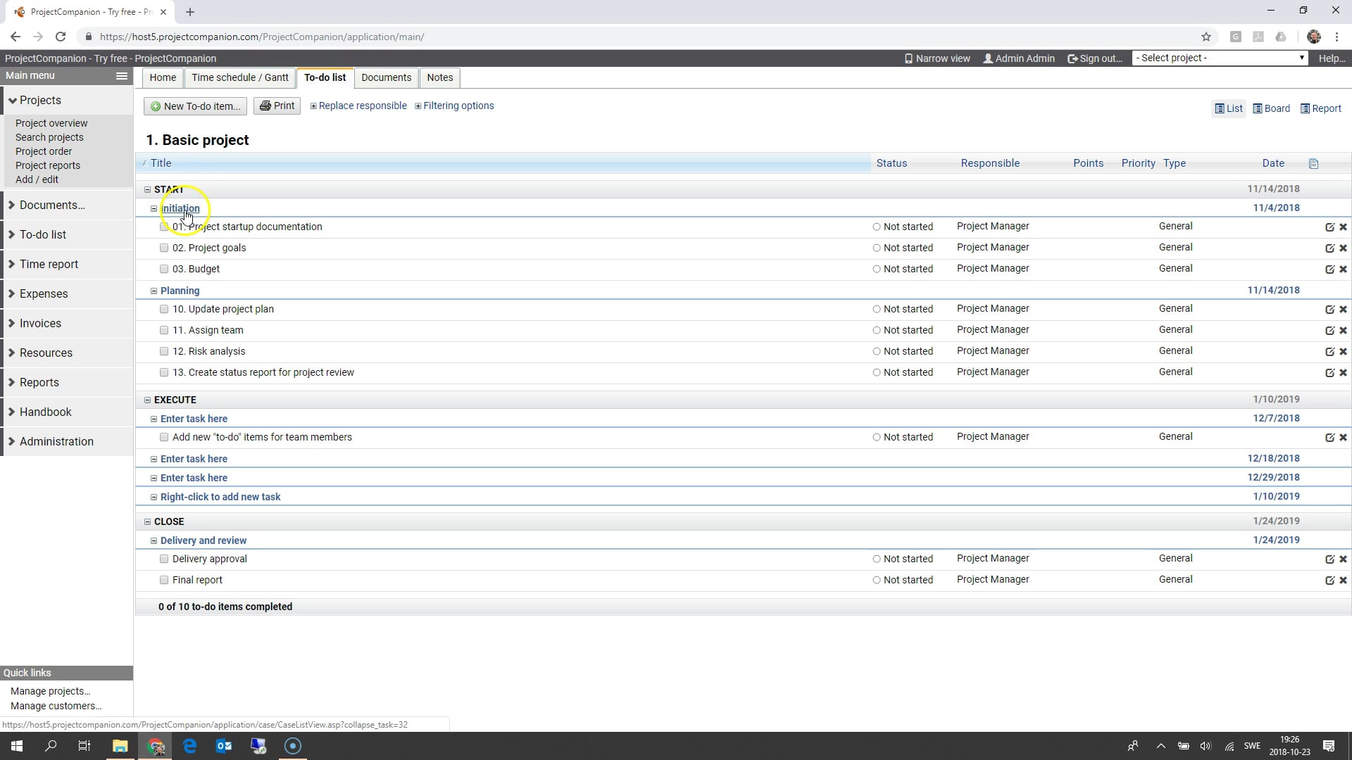
Task: Delete the Final report item
Action: point(1343,580)
